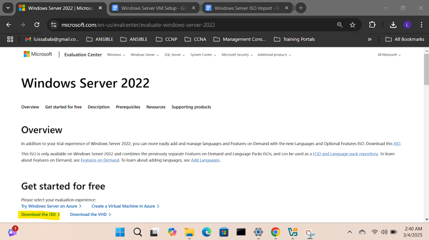Open Settings gear on the taskbar

click(x=258, y=232)
